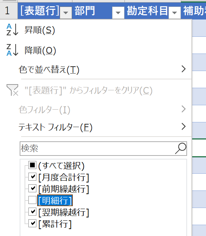Uncheck the [月度合計行] checkbox

pos(32,177)
